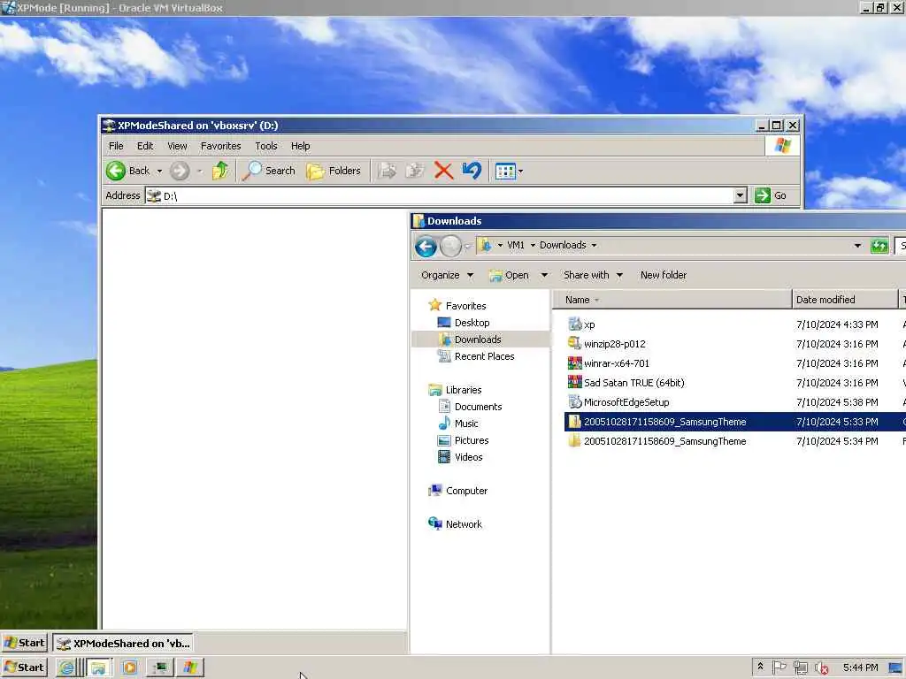Select Desktop under Favorites

click(x=472, y=323)
